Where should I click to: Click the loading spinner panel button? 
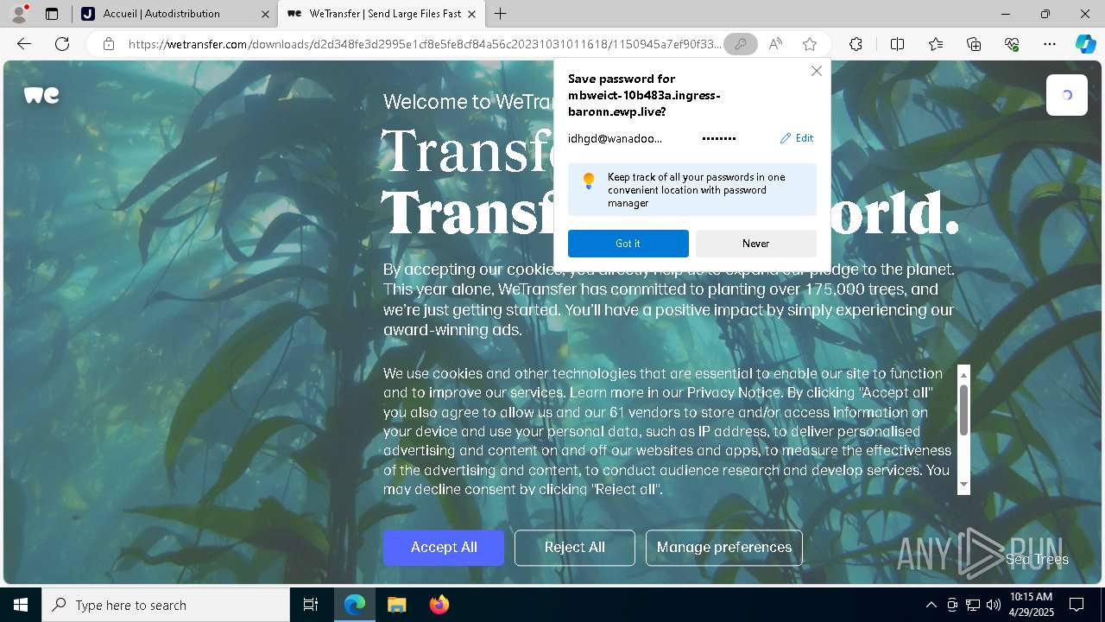coord(1067,95)
